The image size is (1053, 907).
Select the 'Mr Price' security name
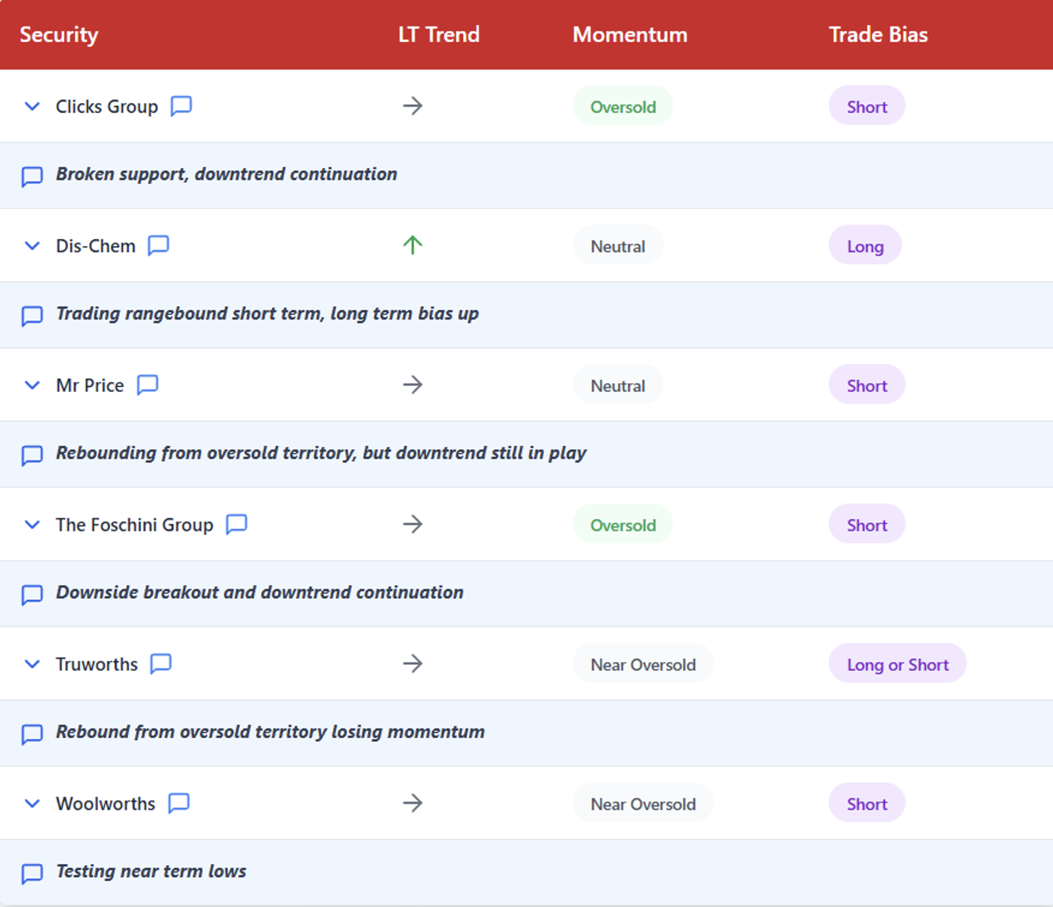90,385
